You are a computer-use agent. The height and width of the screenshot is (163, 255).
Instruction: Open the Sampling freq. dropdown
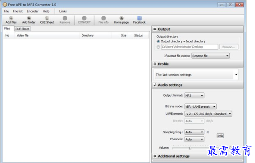tap(194, 132)
